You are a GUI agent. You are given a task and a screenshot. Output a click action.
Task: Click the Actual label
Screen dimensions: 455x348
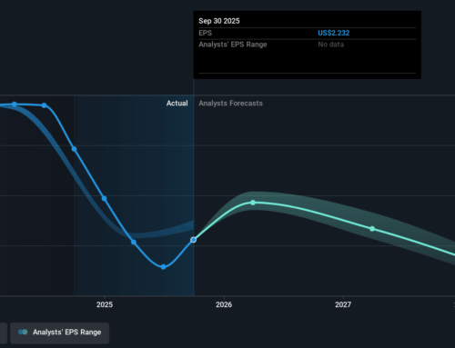click(x=177, y=104)
